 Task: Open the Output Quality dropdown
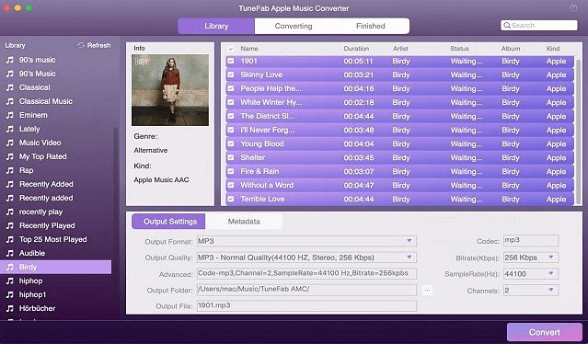point(306,258)
